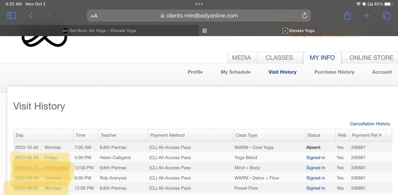The width and height of the screenshot is (398, 195).
Task: Click the Power Flow class type
Action: pyautogui.click(x=246, y=188)
